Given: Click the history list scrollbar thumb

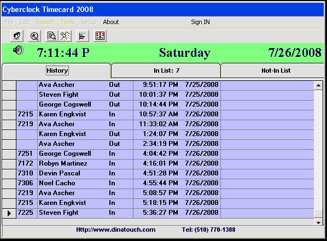Looking at the screenshot, I should point(318,213).
